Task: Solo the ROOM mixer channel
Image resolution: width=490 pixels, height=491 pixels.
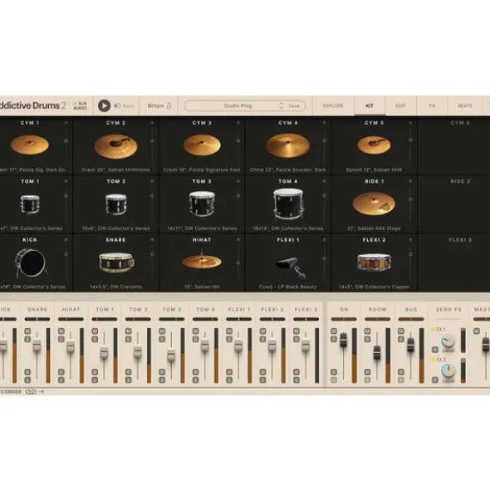Action: (x=367, y=339)
